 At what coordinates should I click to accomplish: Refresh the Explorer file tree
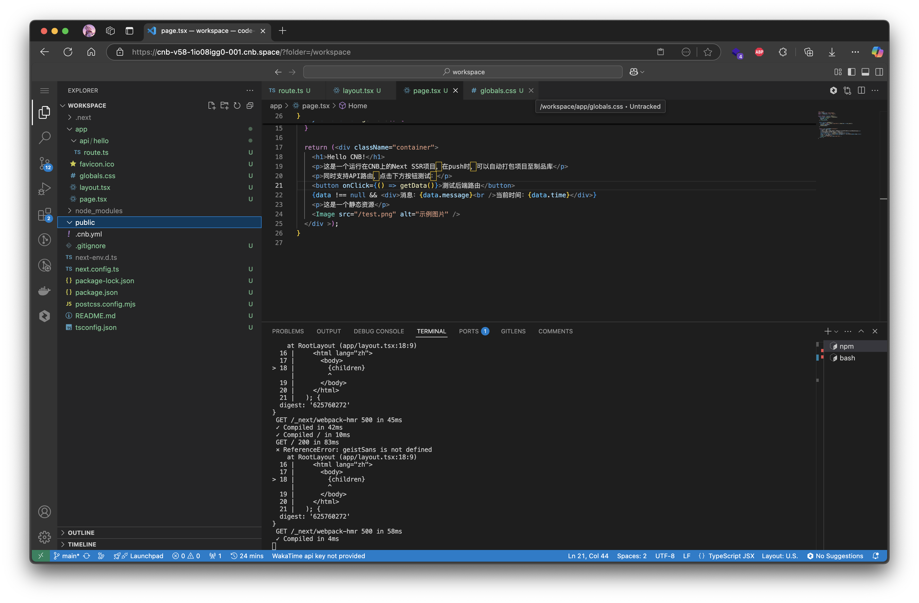coord(237,105)
